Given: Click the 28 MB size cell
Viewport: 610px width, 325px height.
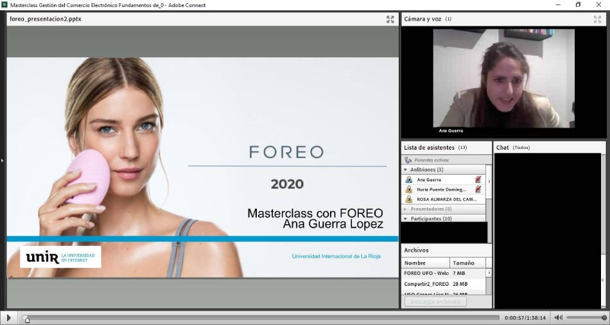Looking at the screenshot, I should [x=460, y=284].
